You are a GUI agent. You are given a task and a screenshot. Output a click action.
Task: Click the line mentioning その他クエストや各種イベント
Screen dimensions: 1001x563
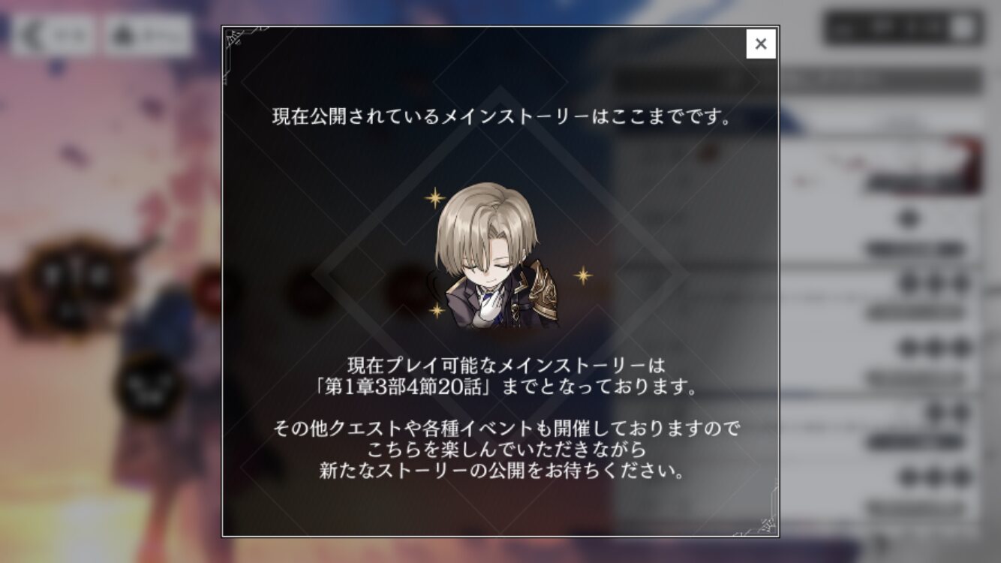click(x=507, y=429)
